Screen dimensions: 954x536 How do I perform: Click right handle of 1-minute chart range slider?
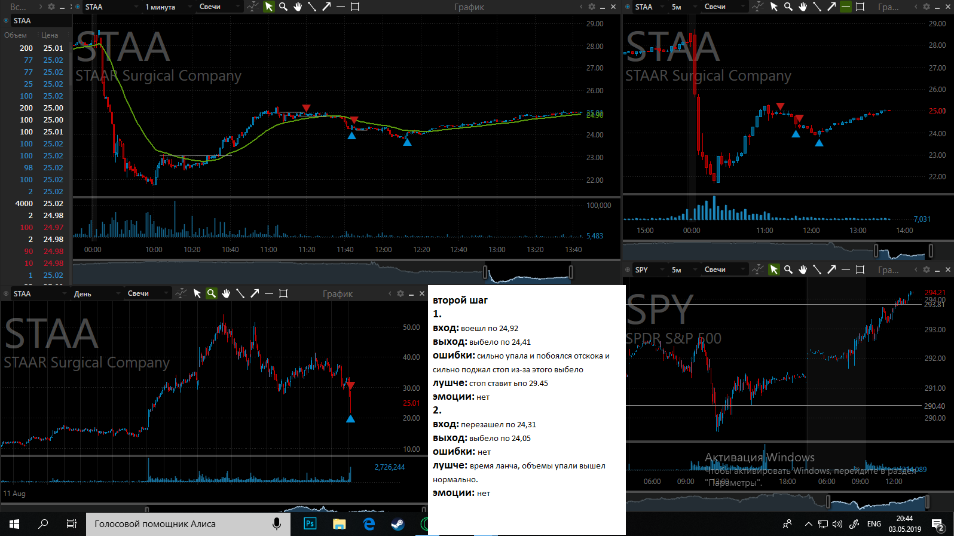(x=571, y=272)
